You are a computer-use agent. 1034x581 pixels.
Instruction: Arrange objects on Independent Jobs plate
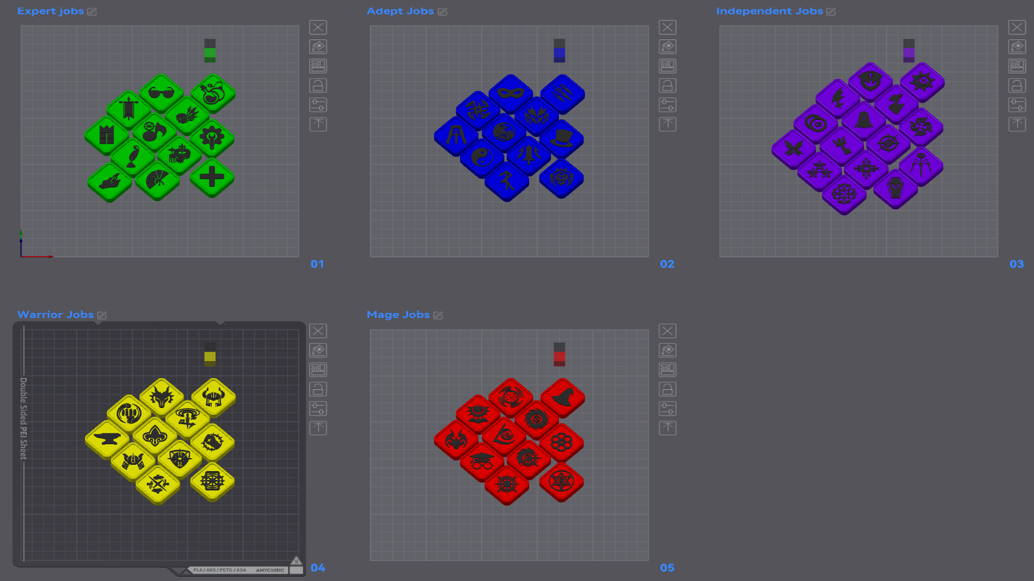coord(1017,66)
